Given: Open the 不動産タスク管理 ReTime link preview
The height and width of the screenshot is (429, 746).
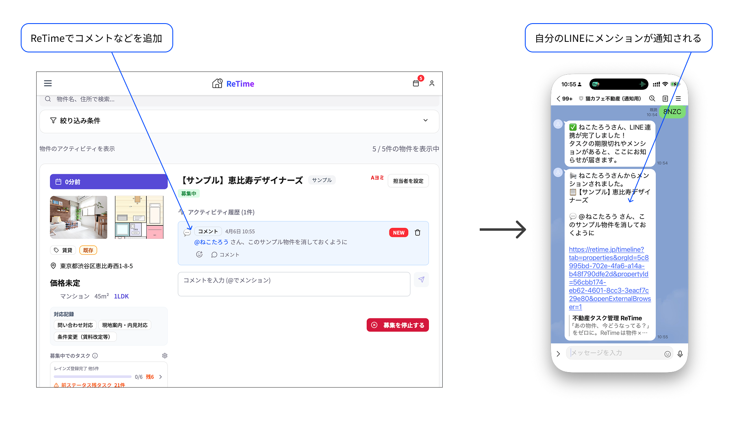Looking at the screenshot, I should (x=610, y=325).
